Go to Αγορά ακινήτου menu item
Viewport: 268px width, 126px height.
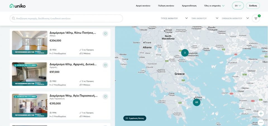click(143, 6)
